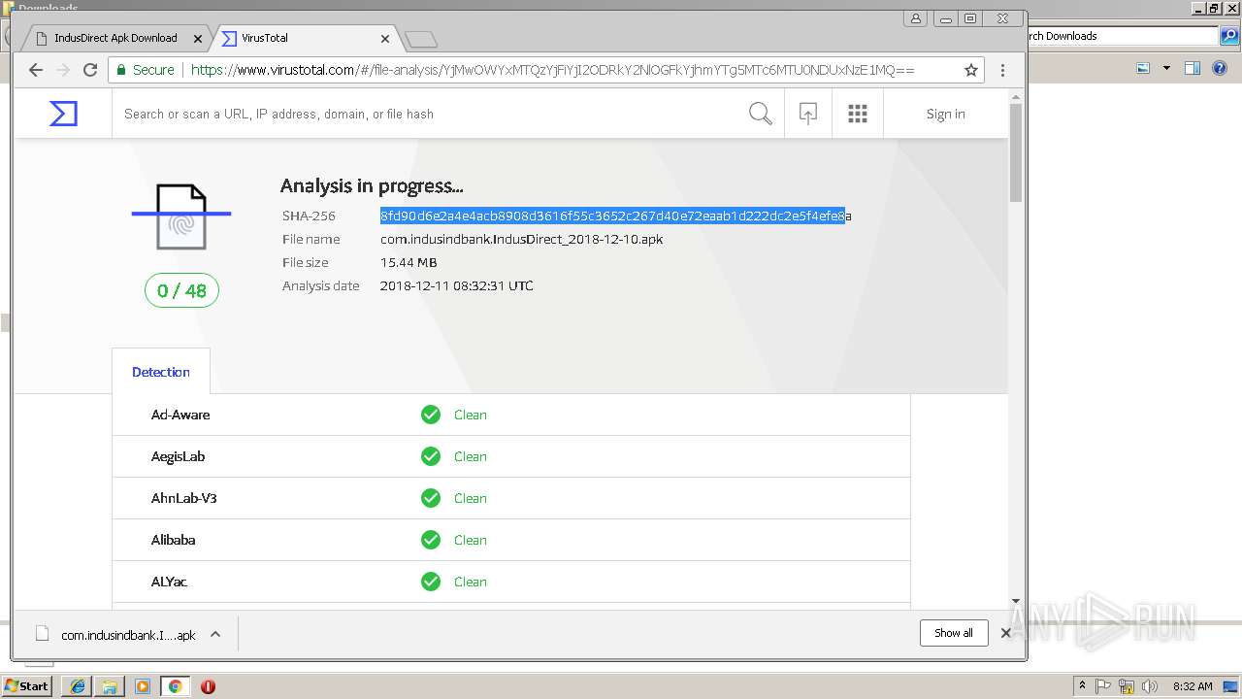Click the 0 / 48 detection score badge
Viewport: 1242px width, 699px height.
[181, 290]
